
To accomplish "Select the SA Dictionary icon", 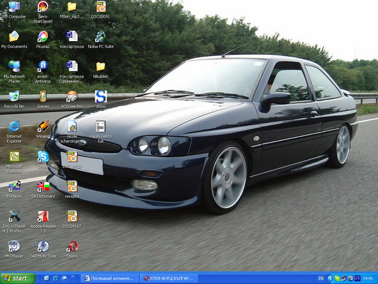I will pos(43,186).
